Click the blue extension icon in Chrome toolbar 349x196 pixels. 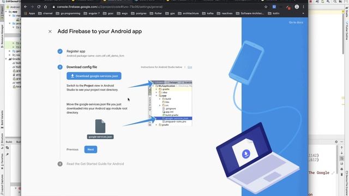click(x=274, y=7)
